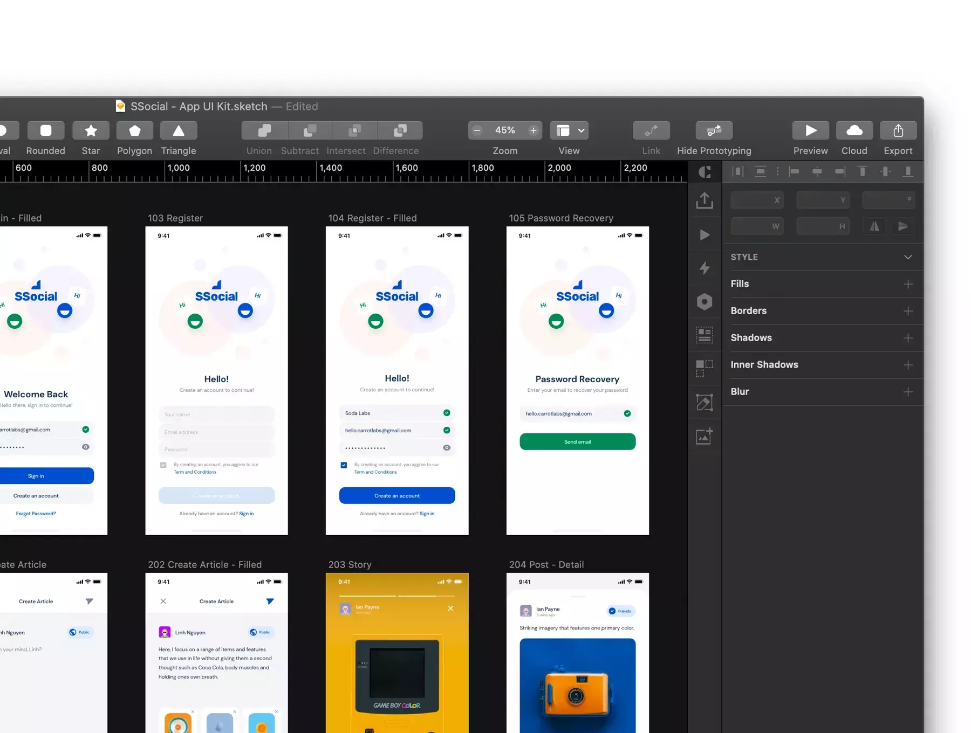
Task: Click the top sidebar contrast icon
Action: [705, 172]
